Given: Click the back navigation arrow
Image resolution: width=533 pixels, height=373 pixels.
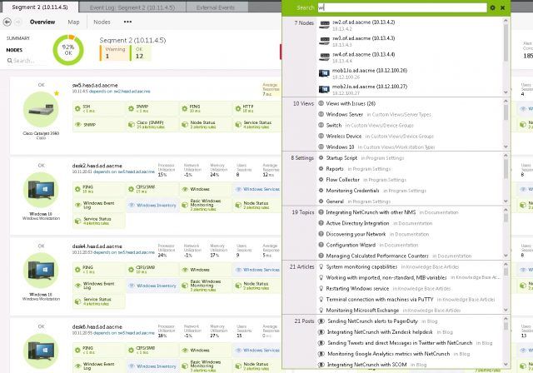Looking at the screenshot, I should pos(7,22).
